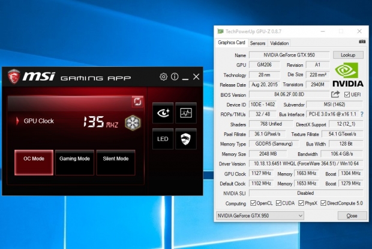Screen dimensions: 372x249
Task: Toggle the PhysX checkbox
Action: click(301, 203)
